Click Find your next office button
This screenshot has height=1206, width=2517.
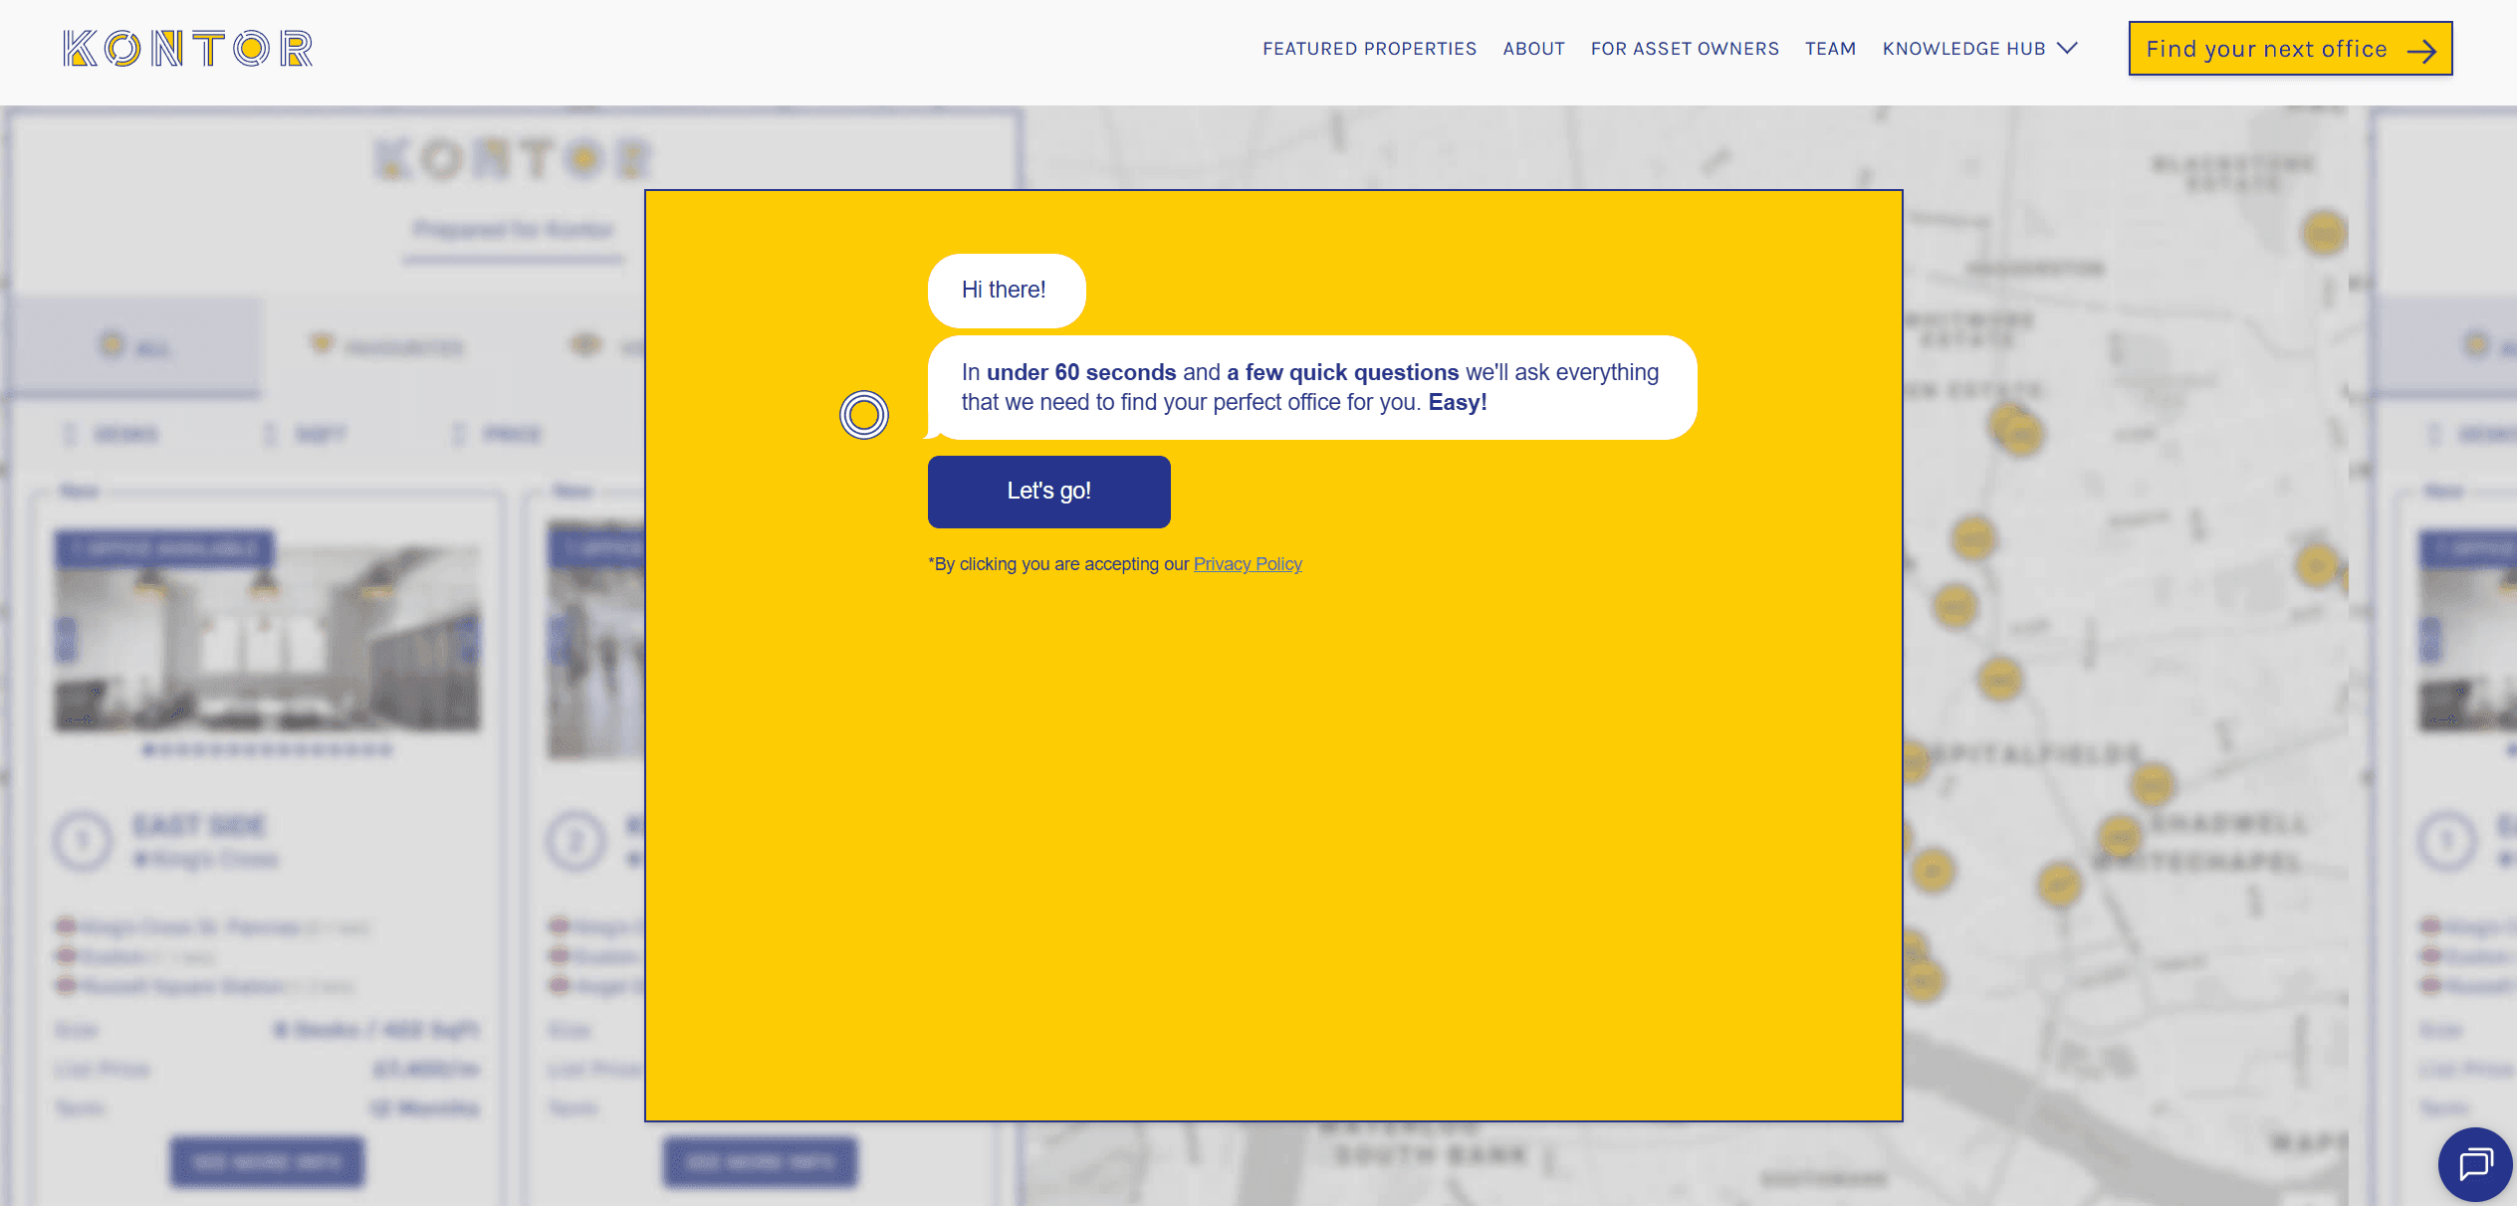(2266, 49)
